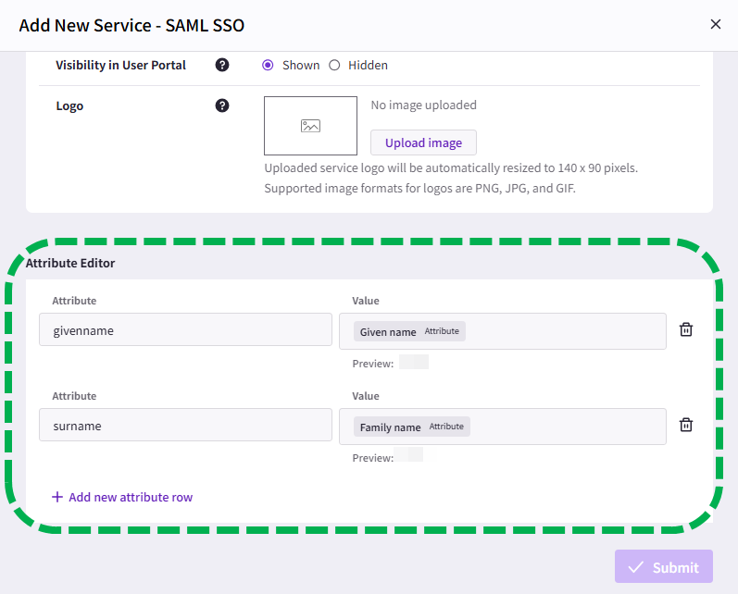Viewport: 738px width, 594px height.
Task: Choose the Hidden visibility radio button
Action: (x=335, y=65)
